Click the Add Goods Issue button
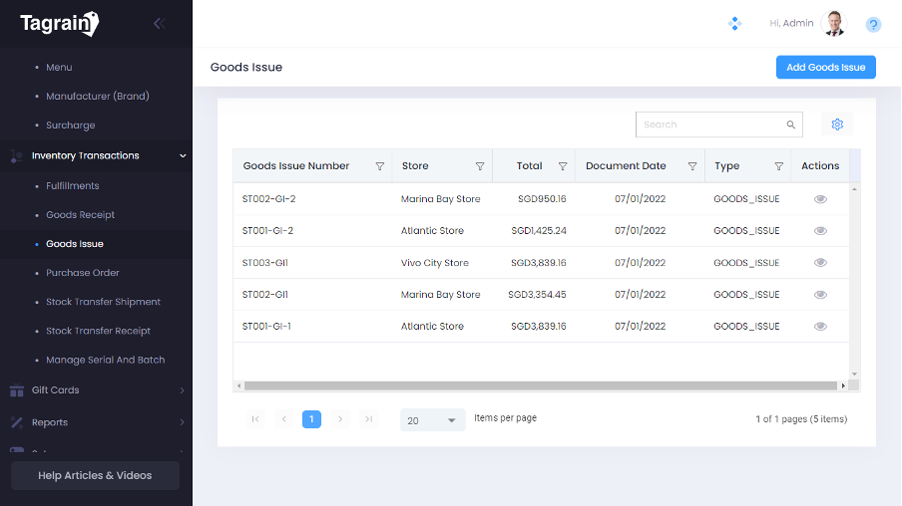 tap(825, 68)
